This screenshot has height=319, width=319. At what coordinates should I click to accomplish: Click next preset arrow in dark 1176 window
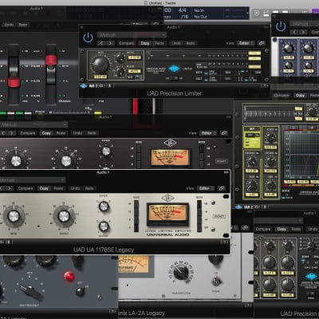pos(12,133)
